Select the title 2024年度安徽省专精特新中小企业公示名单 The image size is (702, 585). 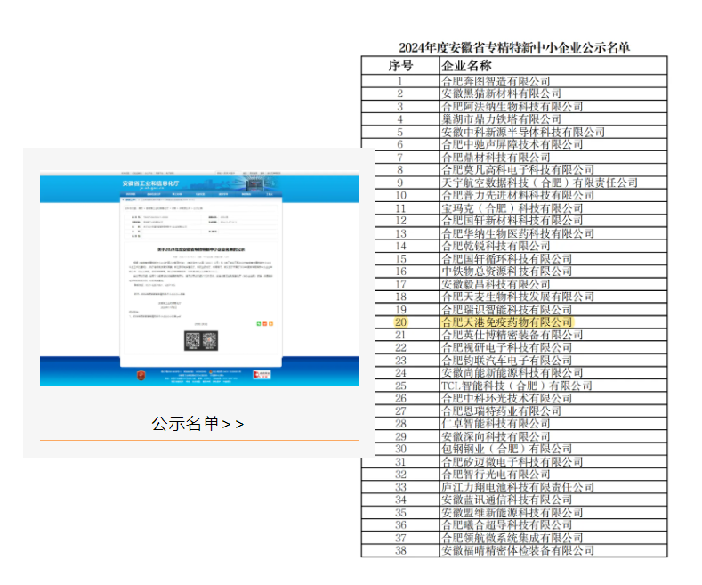tap(514, 47)
